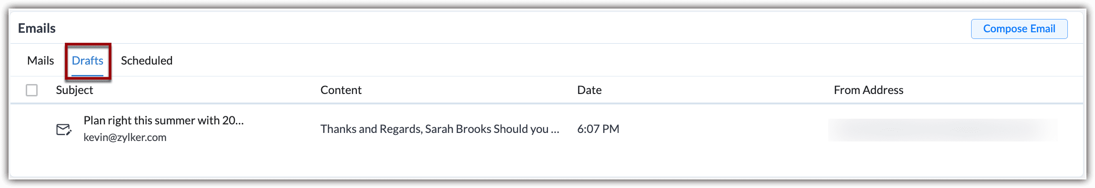
Task: Click recipient kevin@zylker.com under the draft subject
Action: 125,138
